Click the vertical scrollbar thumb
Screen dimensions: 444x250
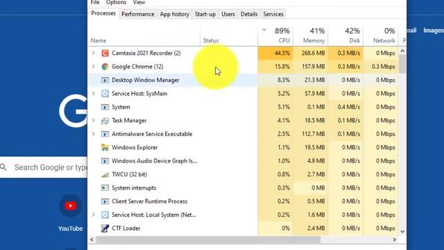click(402, 64)
